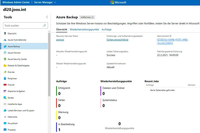The width and height of the screenshot is (200, 133).
Task: Click the Microsoft logo in header
Action: [118, 2]
